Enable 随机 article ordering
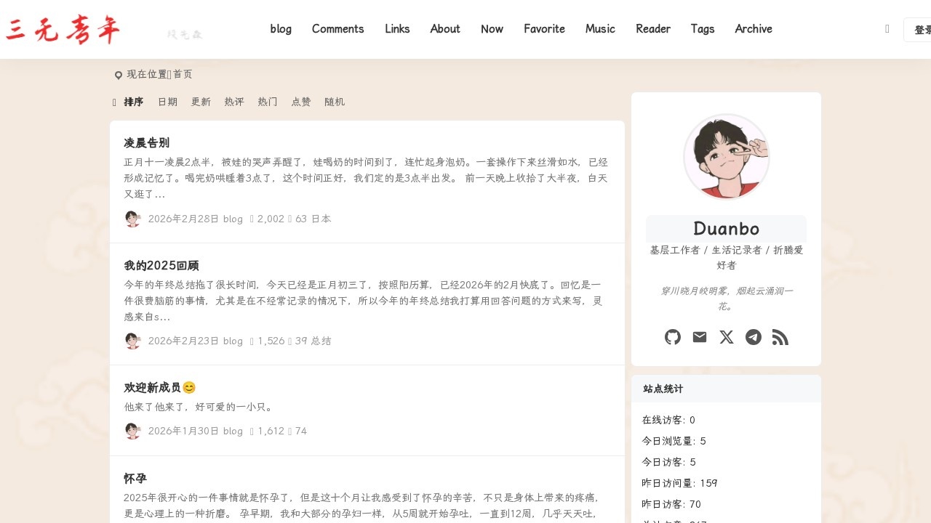This screenshot has height=523, width=931. (335, 102)
